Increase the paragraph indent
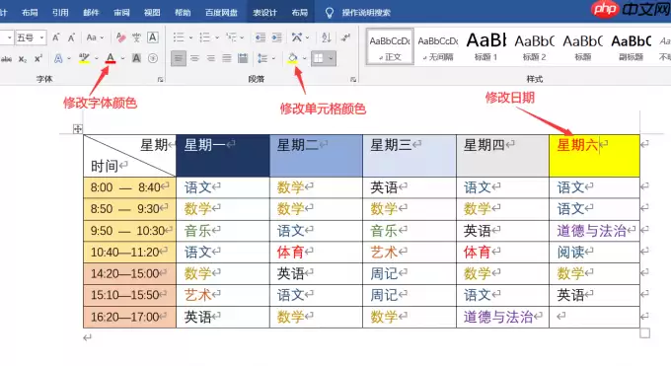This screenshot has height=366, width=671. [x=277, y=37]
